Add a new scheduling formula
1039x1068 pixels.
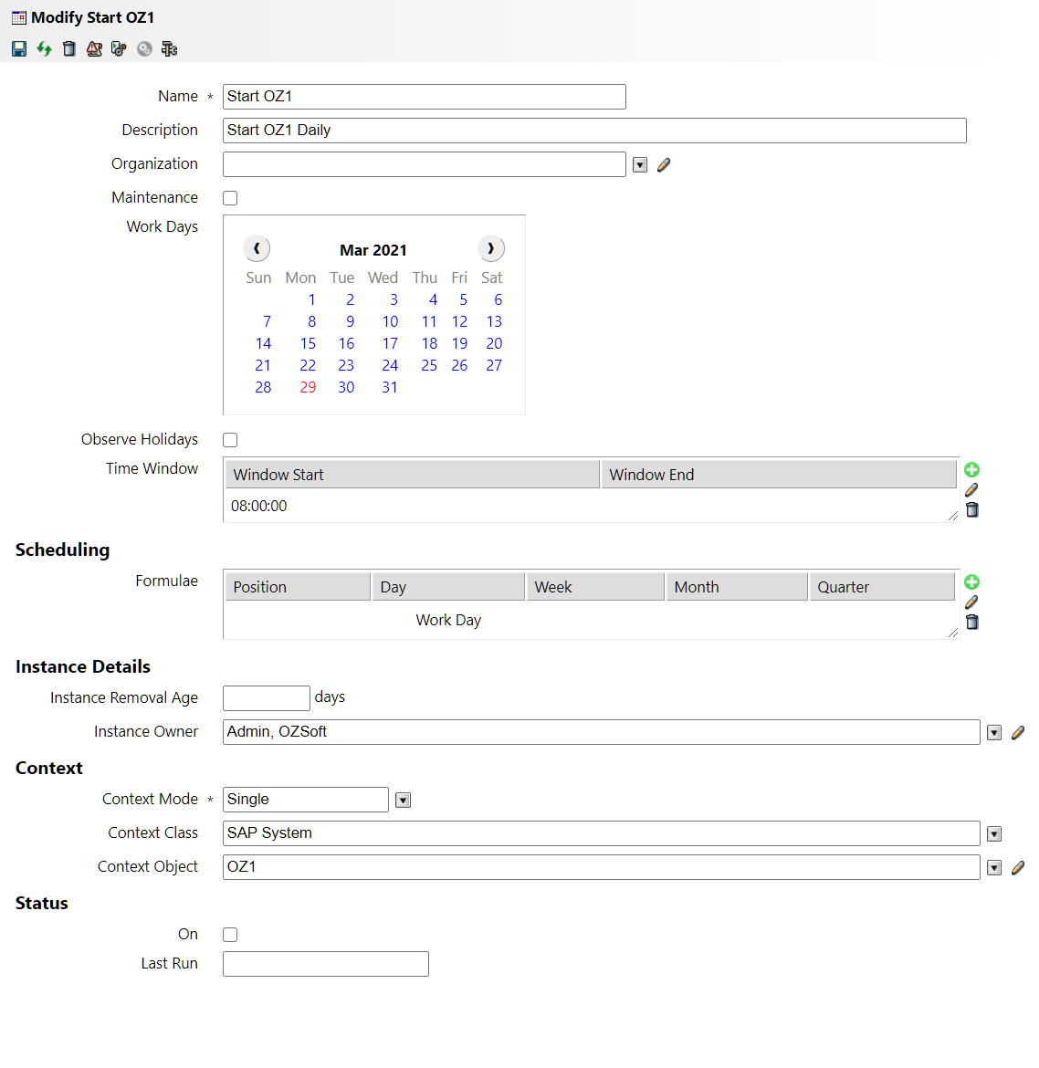pos(971,581)
